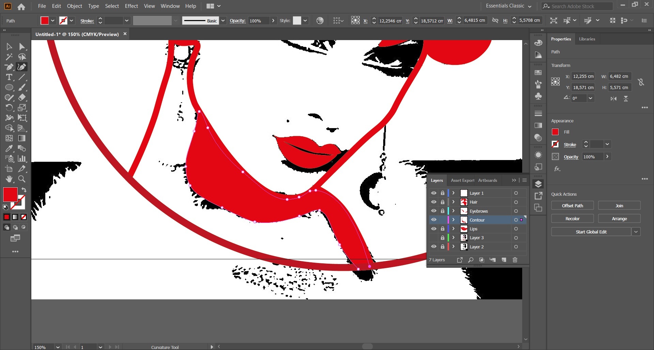This screenshot has width=654, height=350.
Task: Toggle constrain width and height proportions
Action: click(641, 82)
